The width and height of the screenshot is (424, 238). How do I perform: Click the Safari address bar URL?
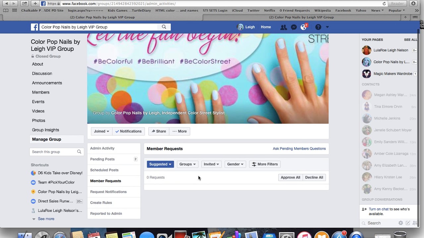pos(119,4)
